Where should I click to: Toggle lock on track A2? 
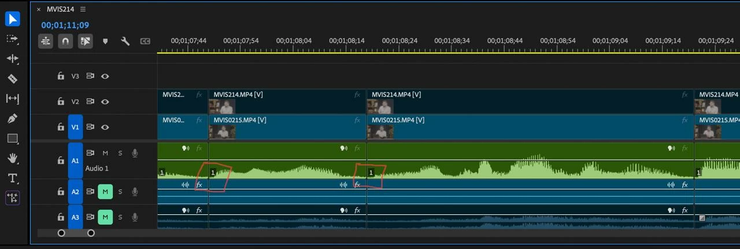click(60, 191)
